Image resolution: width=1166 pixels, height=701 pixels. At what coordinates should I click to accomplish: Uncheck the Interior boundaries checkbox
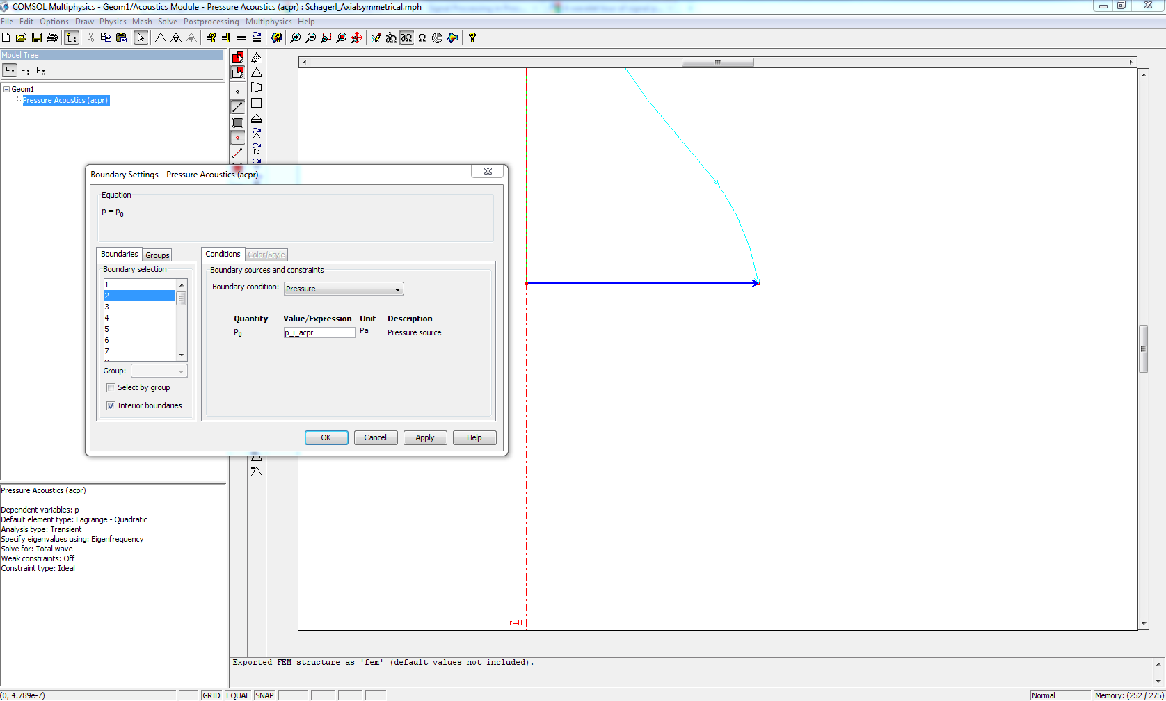pyautogui.click(x=111, y=406)
